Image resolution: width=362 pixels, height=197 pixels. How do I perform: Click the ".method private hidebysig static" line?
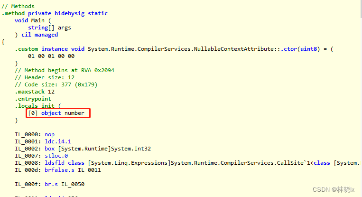[55, 13]
